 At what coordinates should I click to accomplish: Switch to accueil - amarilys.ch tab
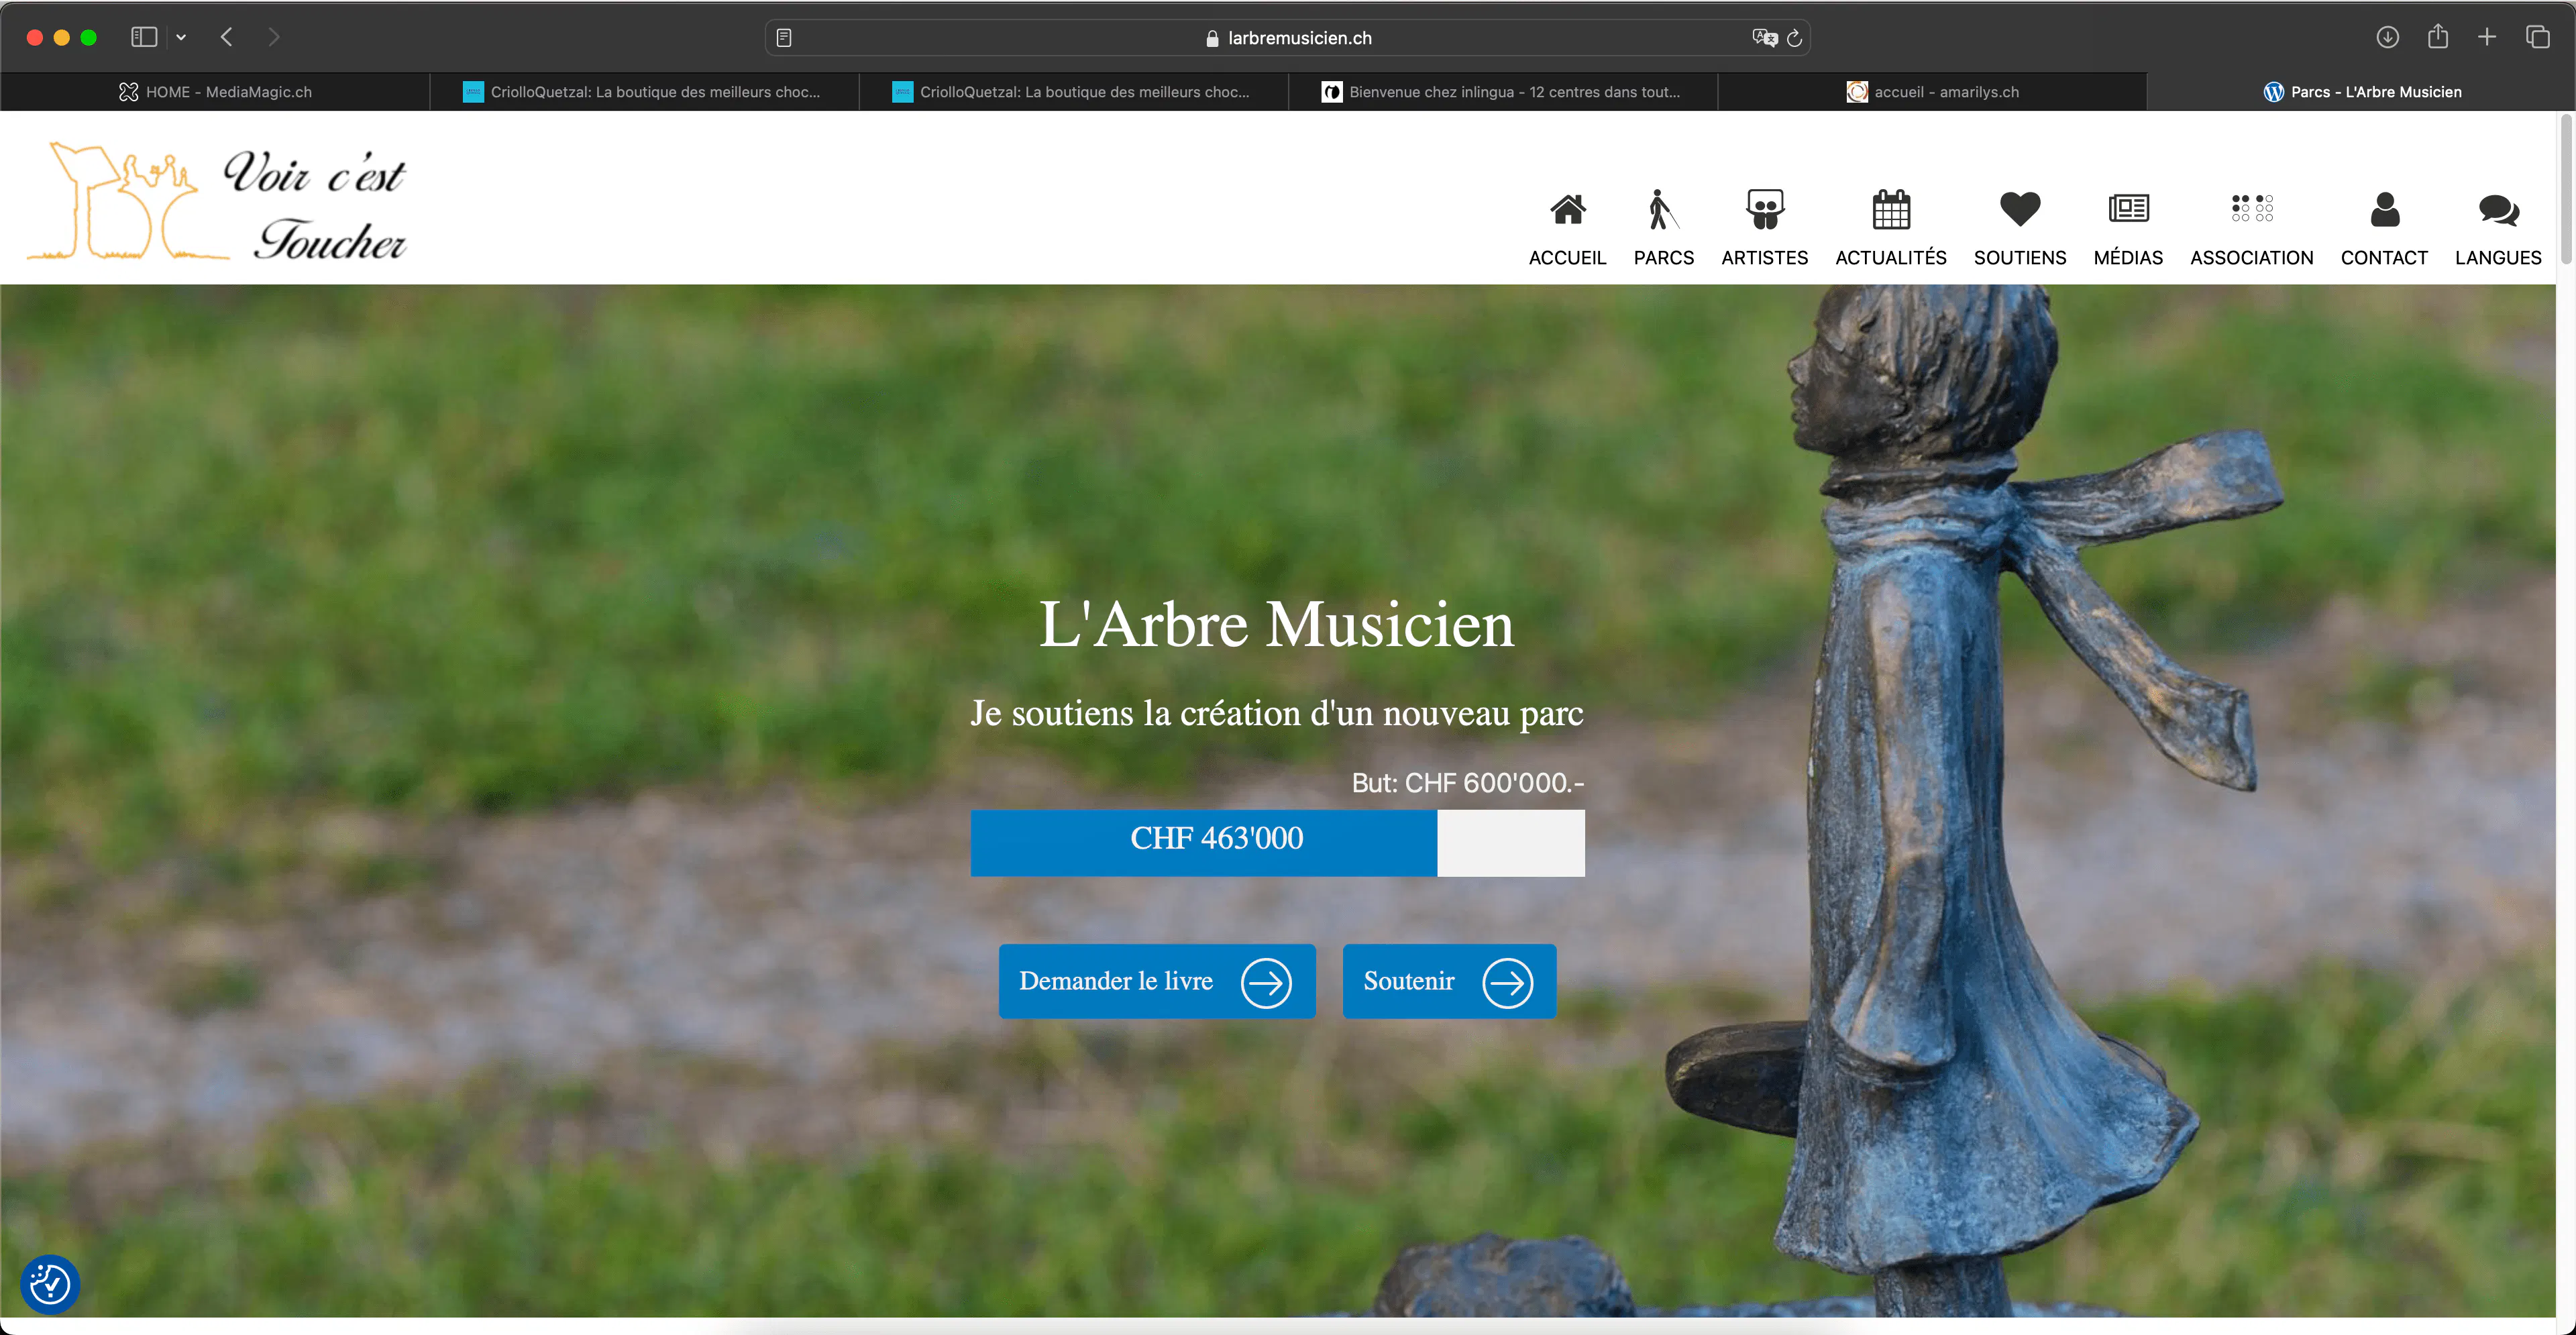point(1931,92)
